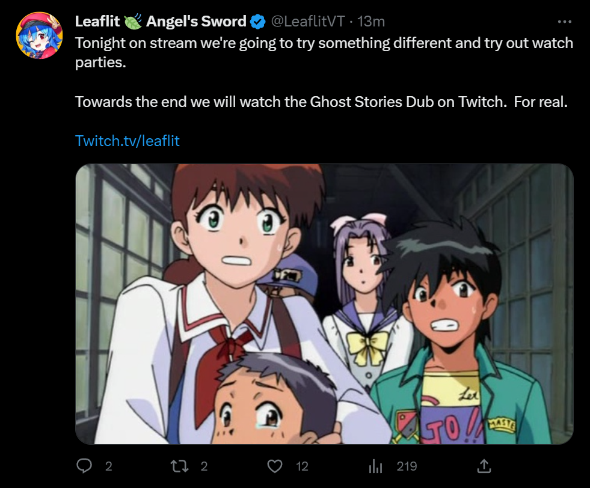This screenshot has width=590, height=488.
Task: Click the @LeaflitVT handle
Action: coord(308,22)
